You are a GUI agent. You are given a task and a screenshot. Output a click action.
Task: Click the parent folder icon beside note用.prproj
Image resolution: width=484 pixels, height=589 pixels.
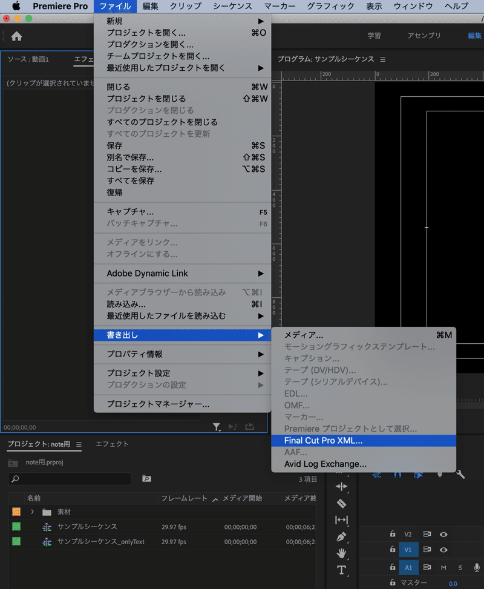[x=13, y=463]
